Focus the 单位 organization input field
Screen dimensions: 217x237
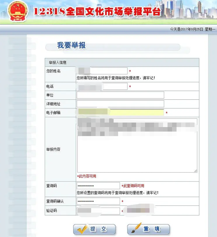point(120,95)
